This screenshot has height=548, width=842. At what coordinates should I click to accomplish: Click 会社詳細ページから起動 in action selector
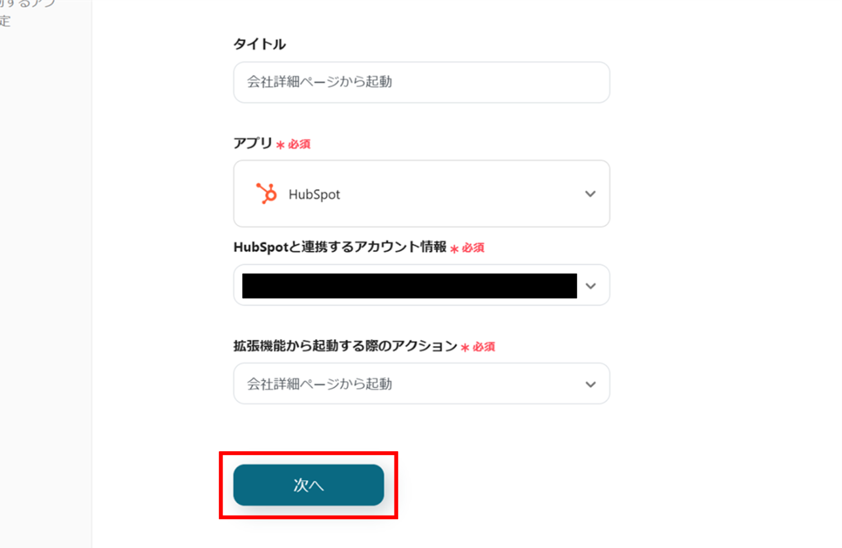coord(319,384)
